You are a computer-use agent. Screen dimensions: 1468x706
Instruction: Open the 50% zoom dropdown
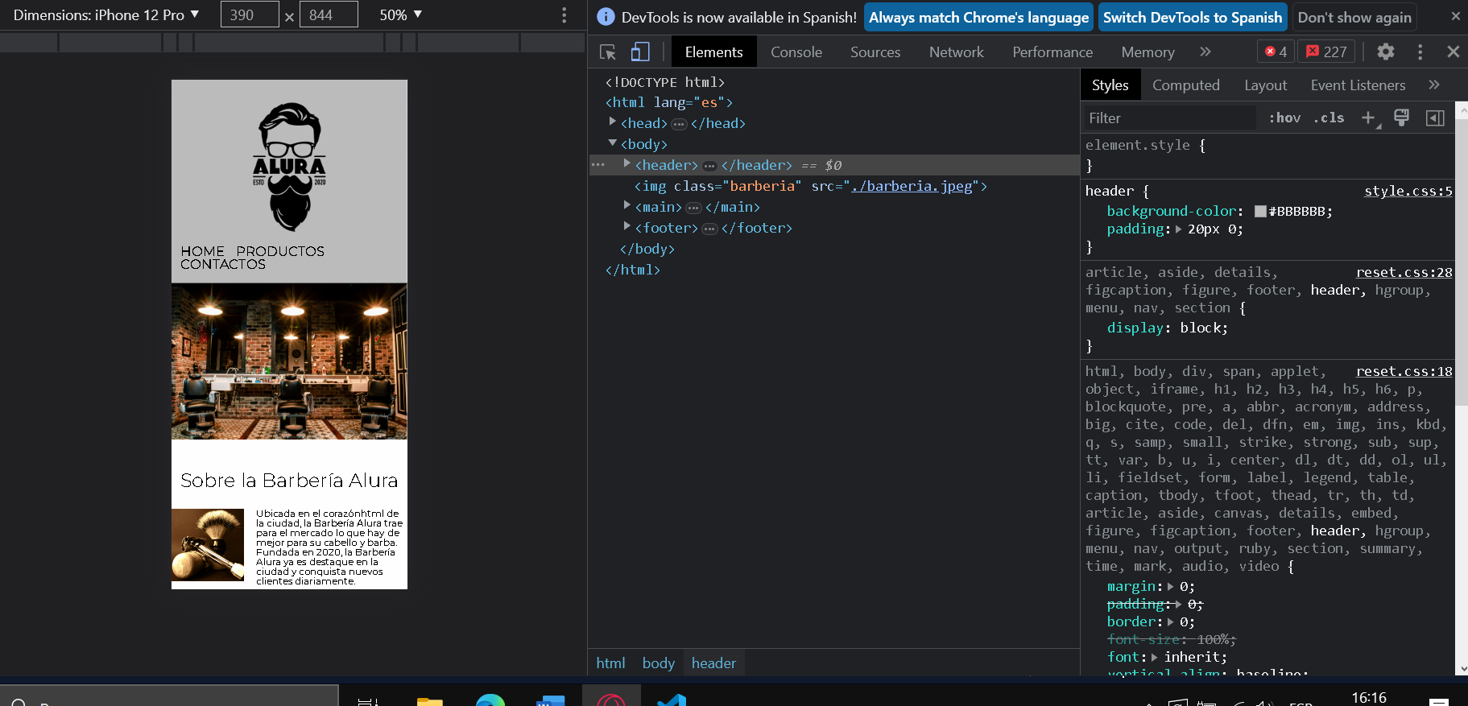click(x=401, y=15)
